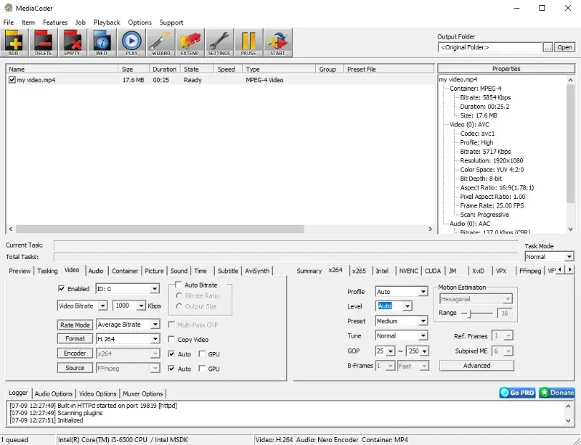Viewport: 581px width, 445px height.
Task: Click the DELETE icon in the toolbar
Action: pos(44,42)
